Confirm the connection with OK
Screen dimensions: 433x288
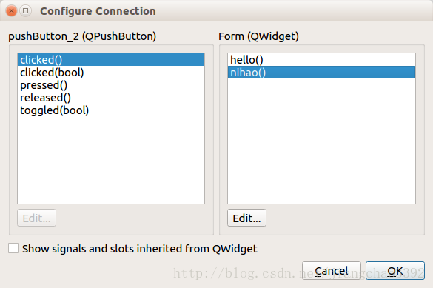(x=395, y=271)
